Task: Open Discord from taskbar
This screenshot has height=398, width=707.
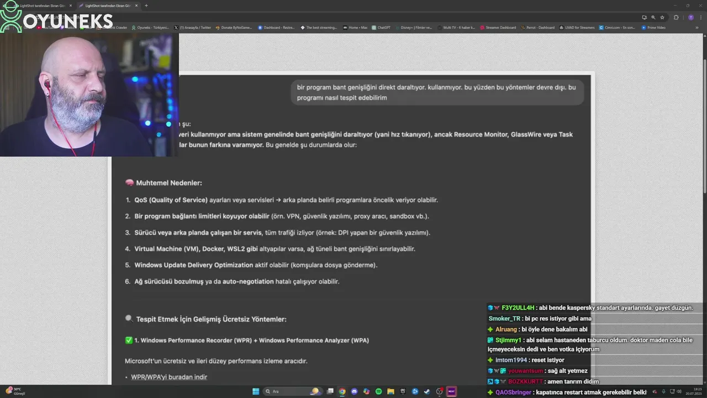Action: coord(354,391)
